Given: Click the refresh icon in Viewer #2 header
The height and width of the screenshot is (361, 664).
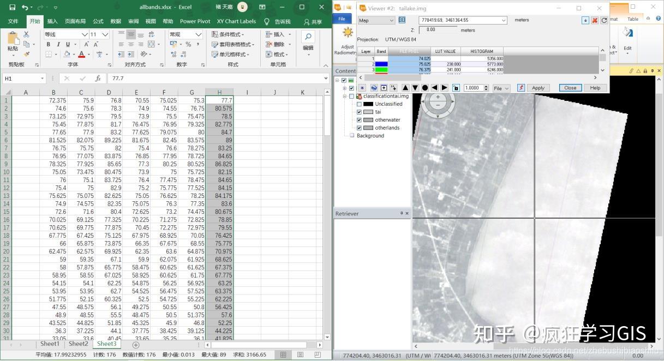Looking at the screenshot, I should [x=603, y=20].
